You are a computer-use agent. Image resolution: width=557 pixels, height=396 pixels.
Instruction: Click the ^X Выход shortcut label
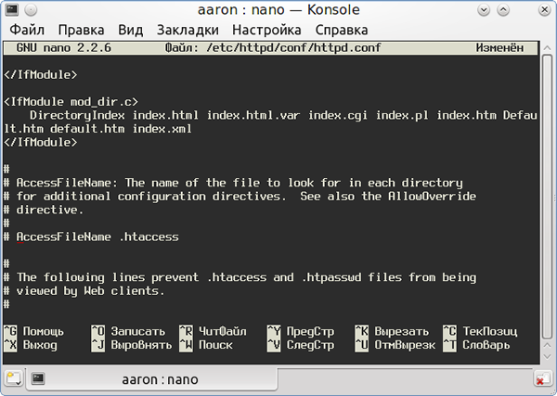(31, 345)
